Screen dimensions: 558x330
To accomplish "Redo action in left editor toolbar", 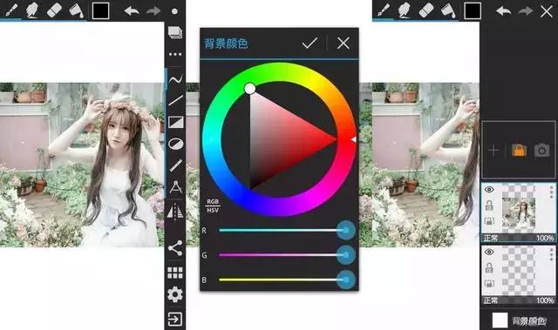I will [153, 10].
